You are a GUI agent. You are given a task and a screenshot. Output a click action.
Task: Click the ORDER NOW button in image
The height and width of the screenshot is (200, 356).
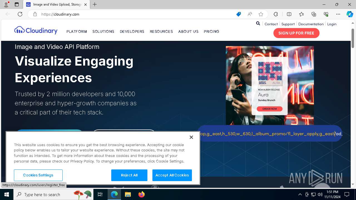270,109
